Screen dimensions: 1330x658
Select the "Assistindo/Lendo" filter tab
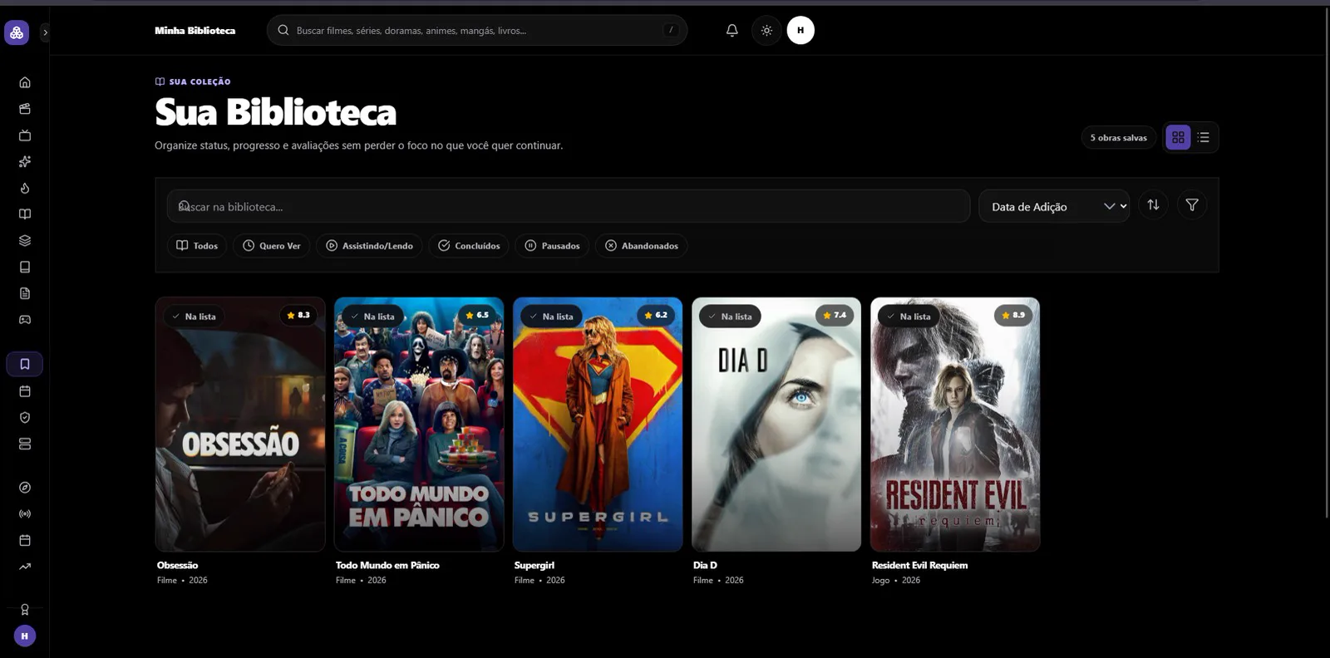(x=369, y=246)
